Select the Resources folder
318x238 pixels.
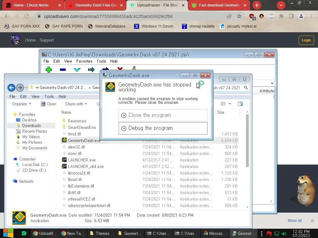pos(77,121)
